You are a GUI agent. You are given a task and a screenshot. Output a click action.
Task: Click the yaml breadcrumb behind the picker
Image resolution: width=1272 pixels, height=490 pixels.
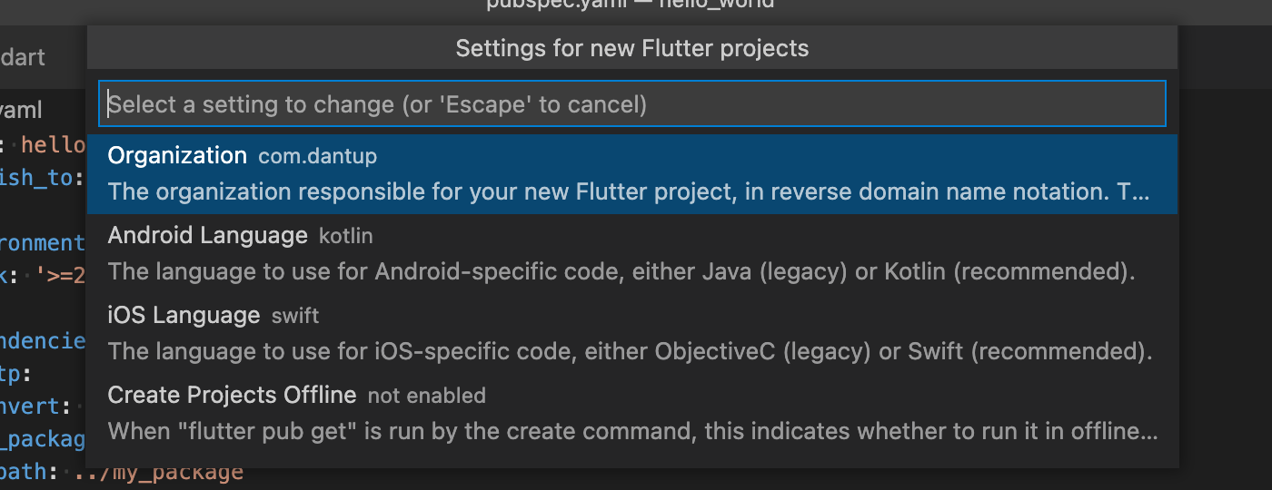click(x=21, y=111)
